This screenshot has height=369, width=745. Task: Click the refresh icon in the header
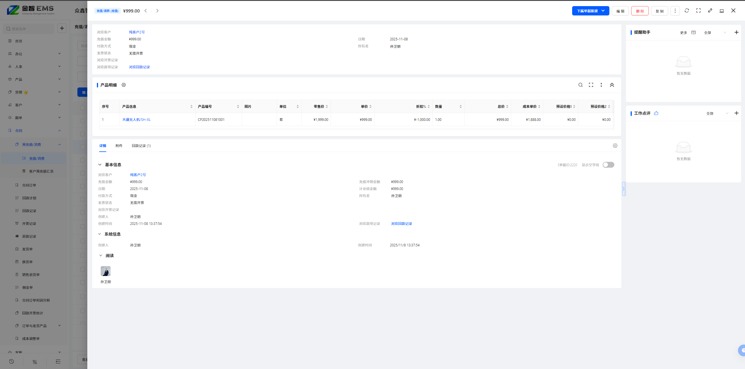click(687, 11)
